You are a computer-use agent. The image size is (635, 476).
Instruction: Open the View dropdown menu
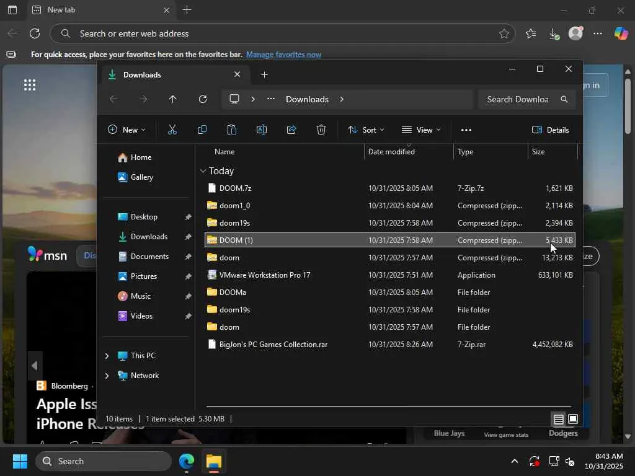421,130
